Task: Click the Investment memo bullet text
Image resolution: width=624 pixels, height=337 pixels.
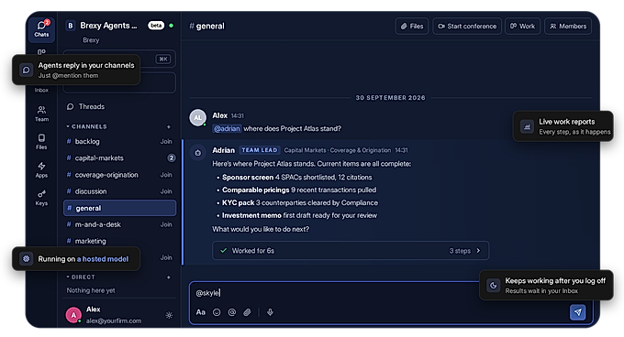Action: 299,215
